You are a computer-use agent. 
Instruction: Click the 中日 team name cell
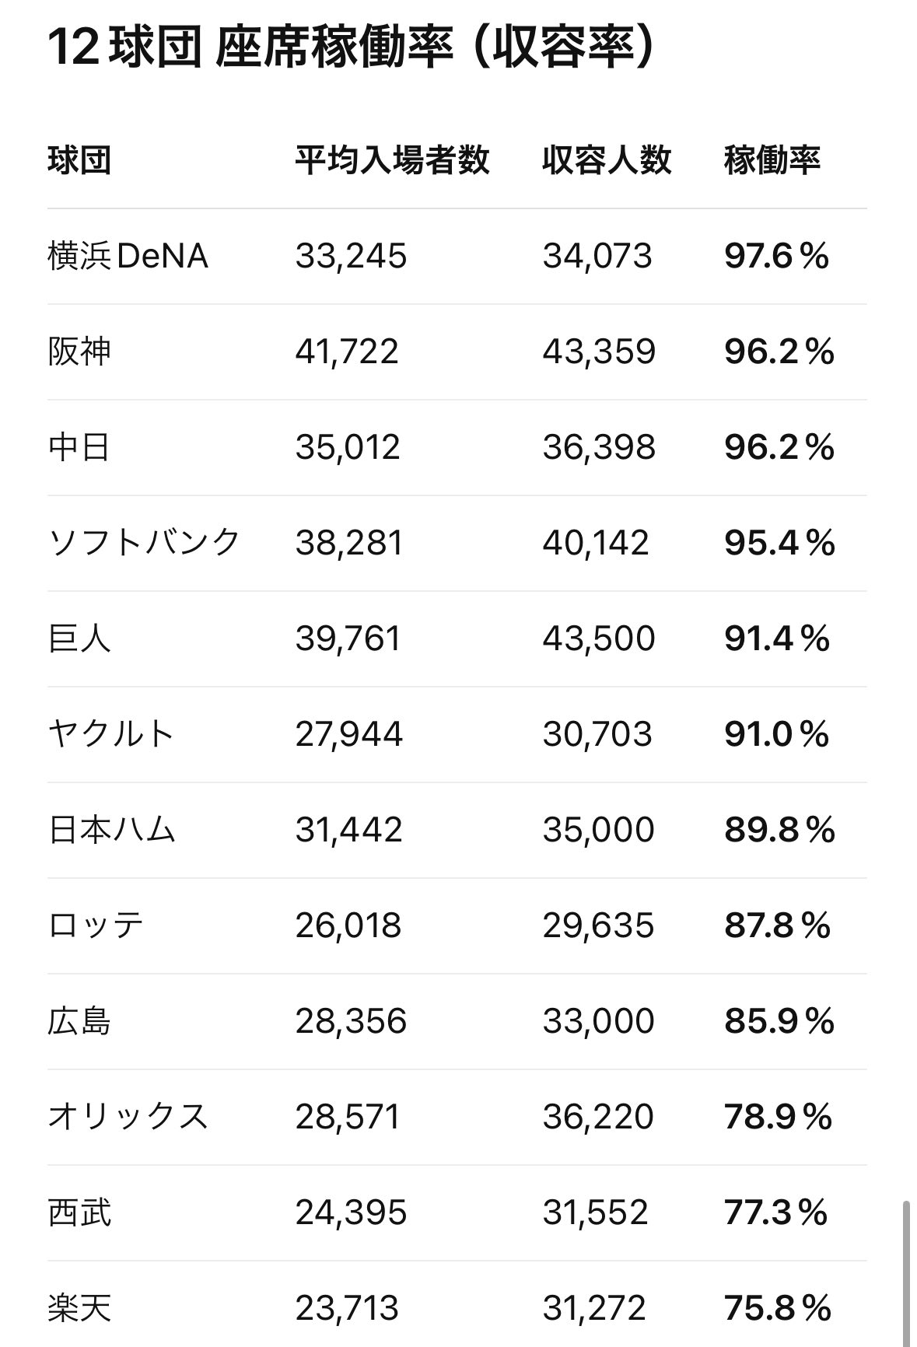click(x=79, y=447)
